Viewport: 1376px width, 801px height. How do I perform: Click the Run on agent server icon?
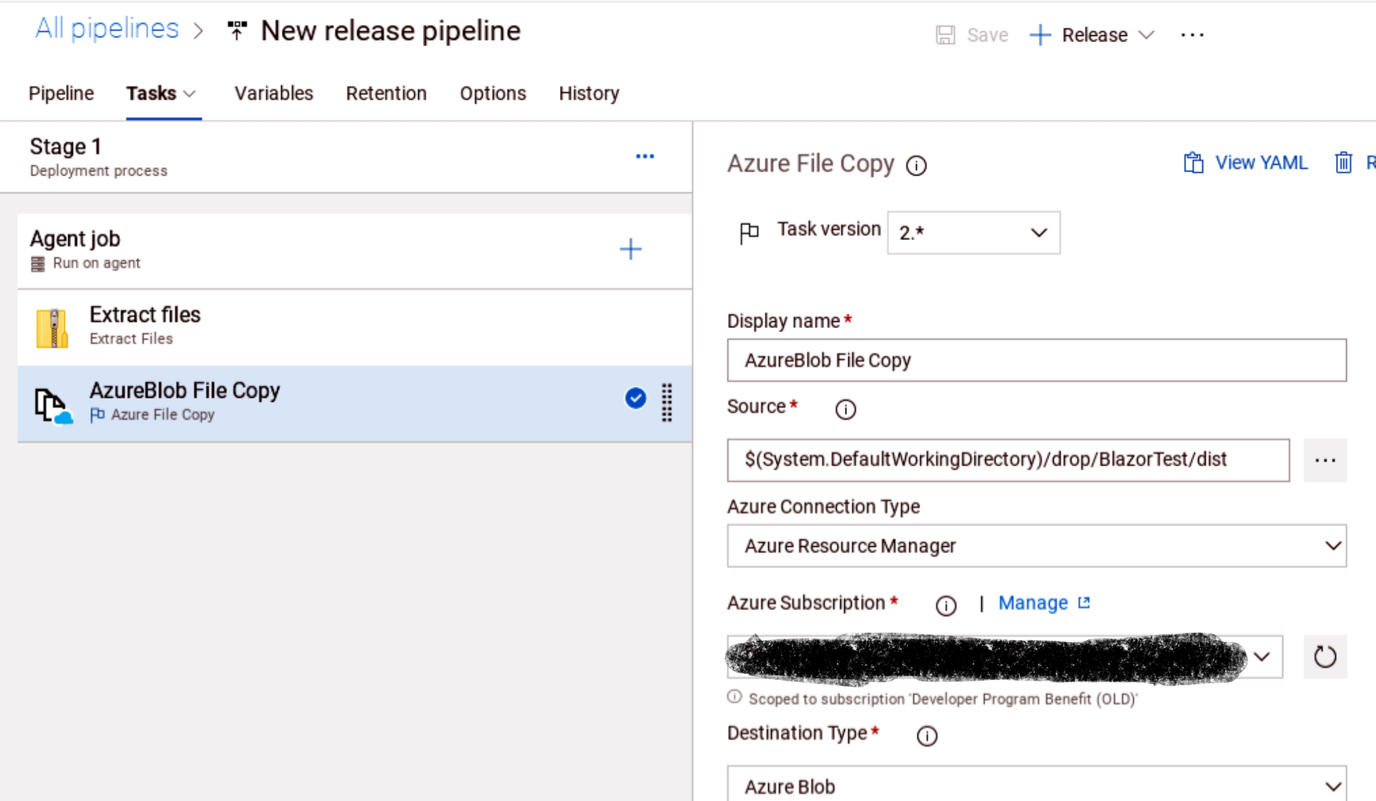tap(38, 264)
